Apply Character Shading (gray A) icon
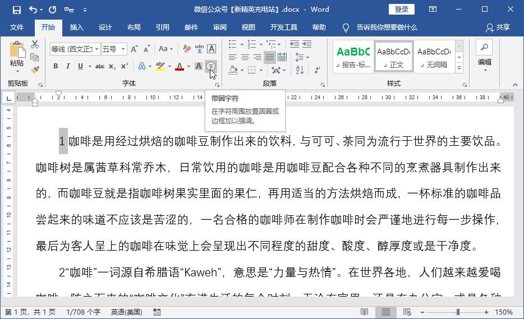 tap(199, 66)
